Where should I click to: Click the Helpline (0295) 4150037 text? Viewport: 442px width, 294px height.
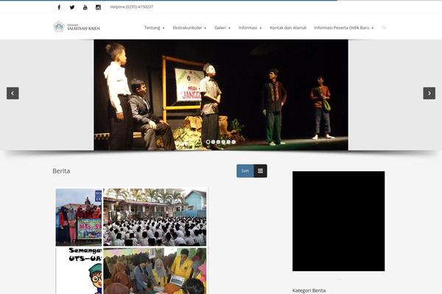132,7
